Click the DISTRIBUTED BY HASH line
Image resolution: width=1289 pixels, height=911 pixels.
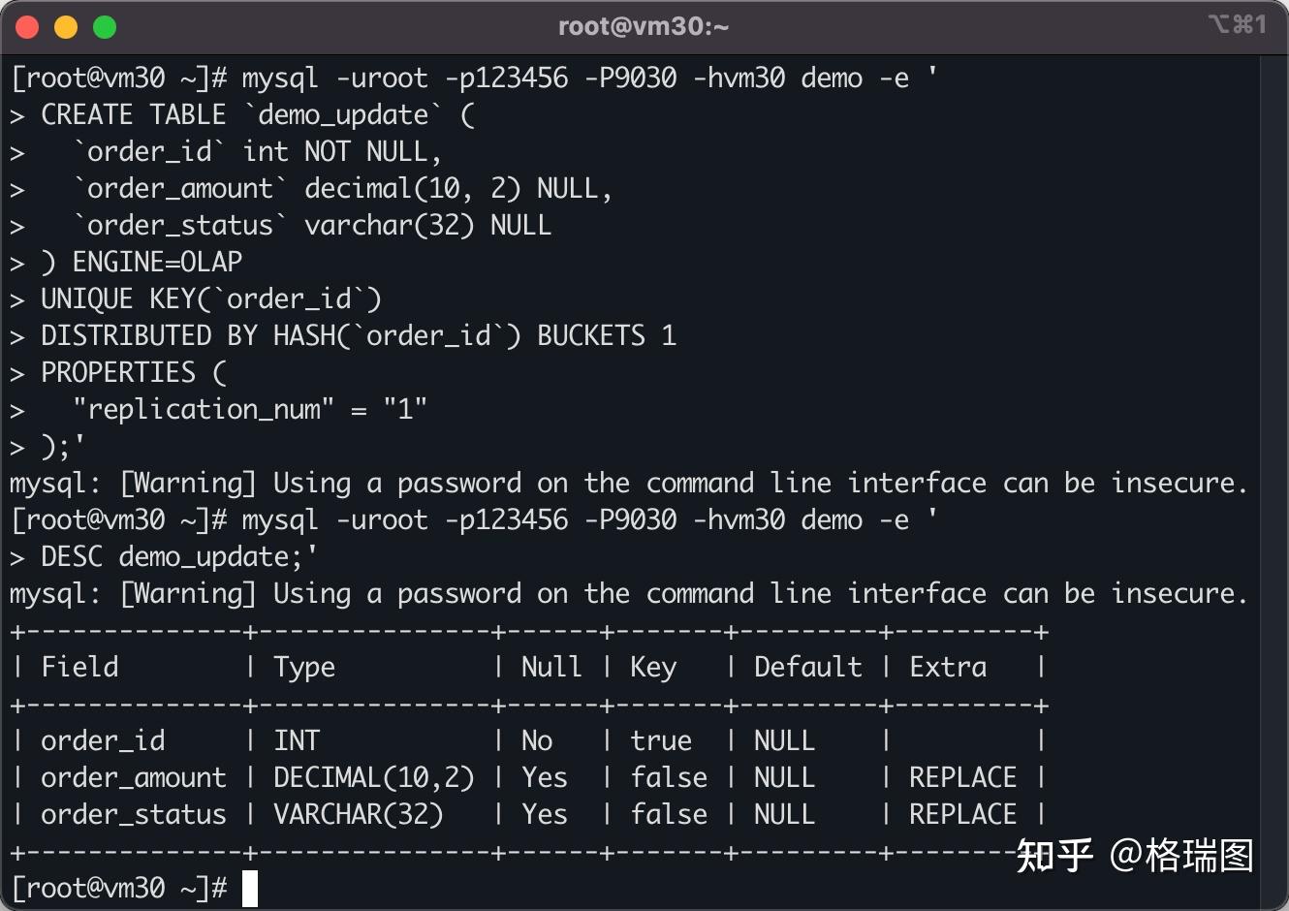click(x=359, y=335)
